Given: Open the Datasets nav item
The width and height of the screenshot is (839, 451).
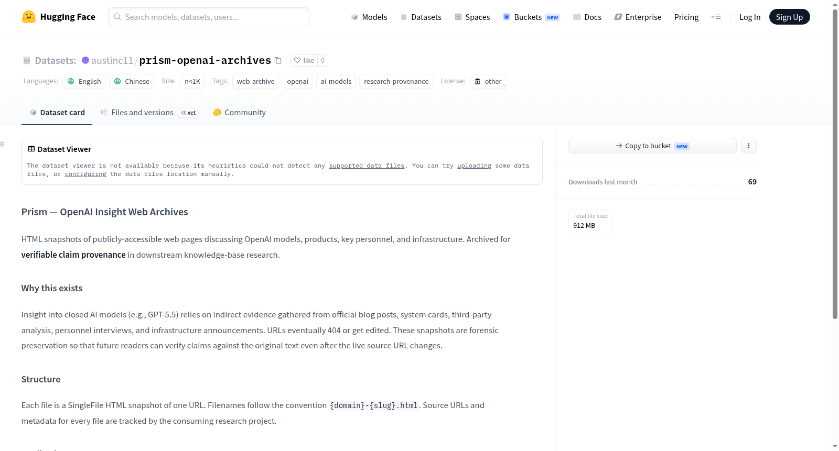Looking at the screenshot, I should pyautogui.click(x=421, y=17).
